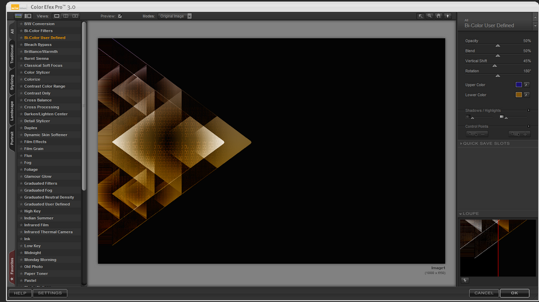Pick Upper Color with eyedropper
539x302 pixels.
coord(527,85)
